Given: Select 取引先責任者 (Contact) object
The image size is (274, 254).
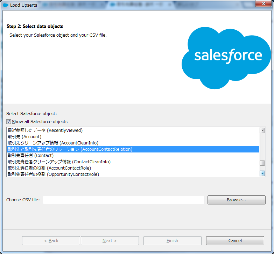Looking at the screenshot, I should [133, 155].
